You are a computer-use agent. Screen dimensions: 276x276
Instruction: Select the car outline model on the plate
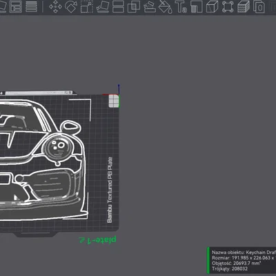[x=43, y=160]
